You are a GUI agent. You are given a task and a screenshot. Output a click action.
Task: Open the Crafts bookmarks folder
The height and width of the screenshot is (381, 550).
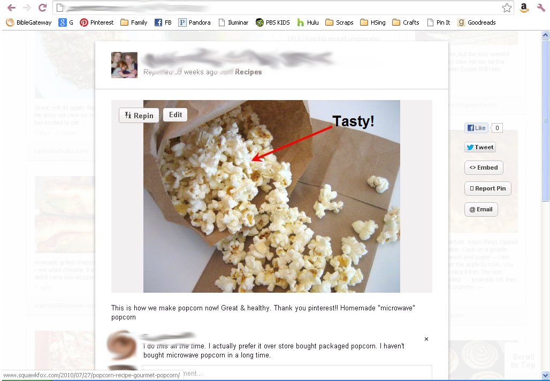(x=406, y=22)
